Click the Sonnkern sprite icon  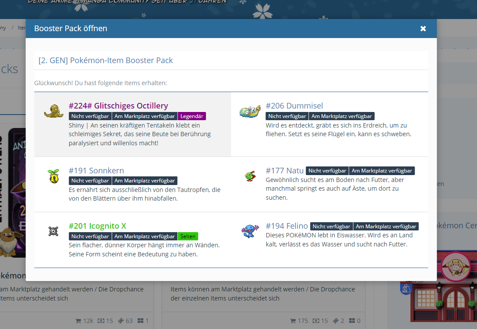point(53,176)
